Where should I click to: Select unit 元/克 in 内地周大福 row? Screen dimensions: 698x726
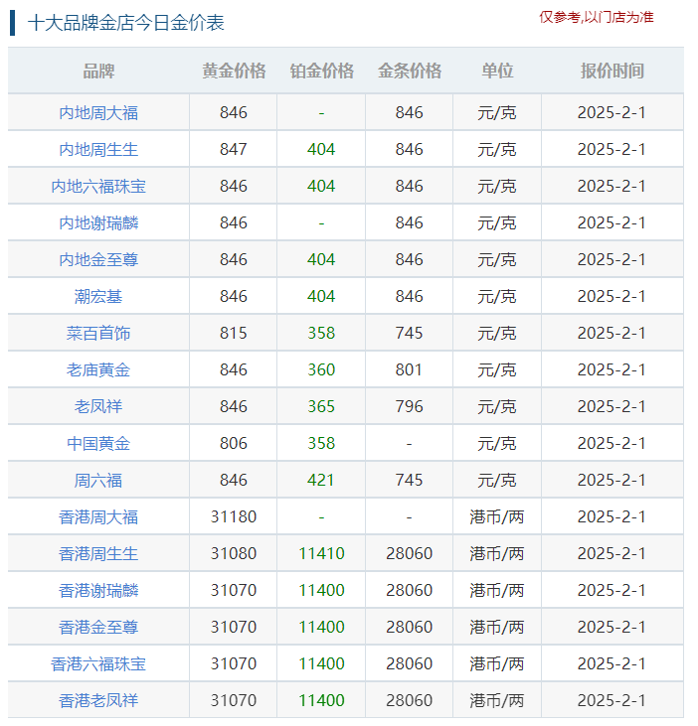[497, 112]
